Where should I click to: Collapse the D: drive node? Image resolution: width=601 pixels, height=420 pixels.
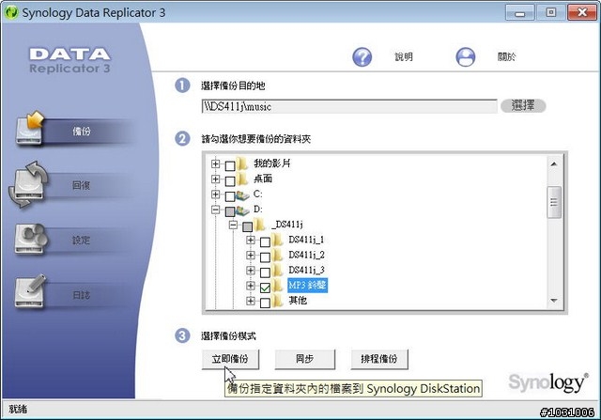click(215, 210)
